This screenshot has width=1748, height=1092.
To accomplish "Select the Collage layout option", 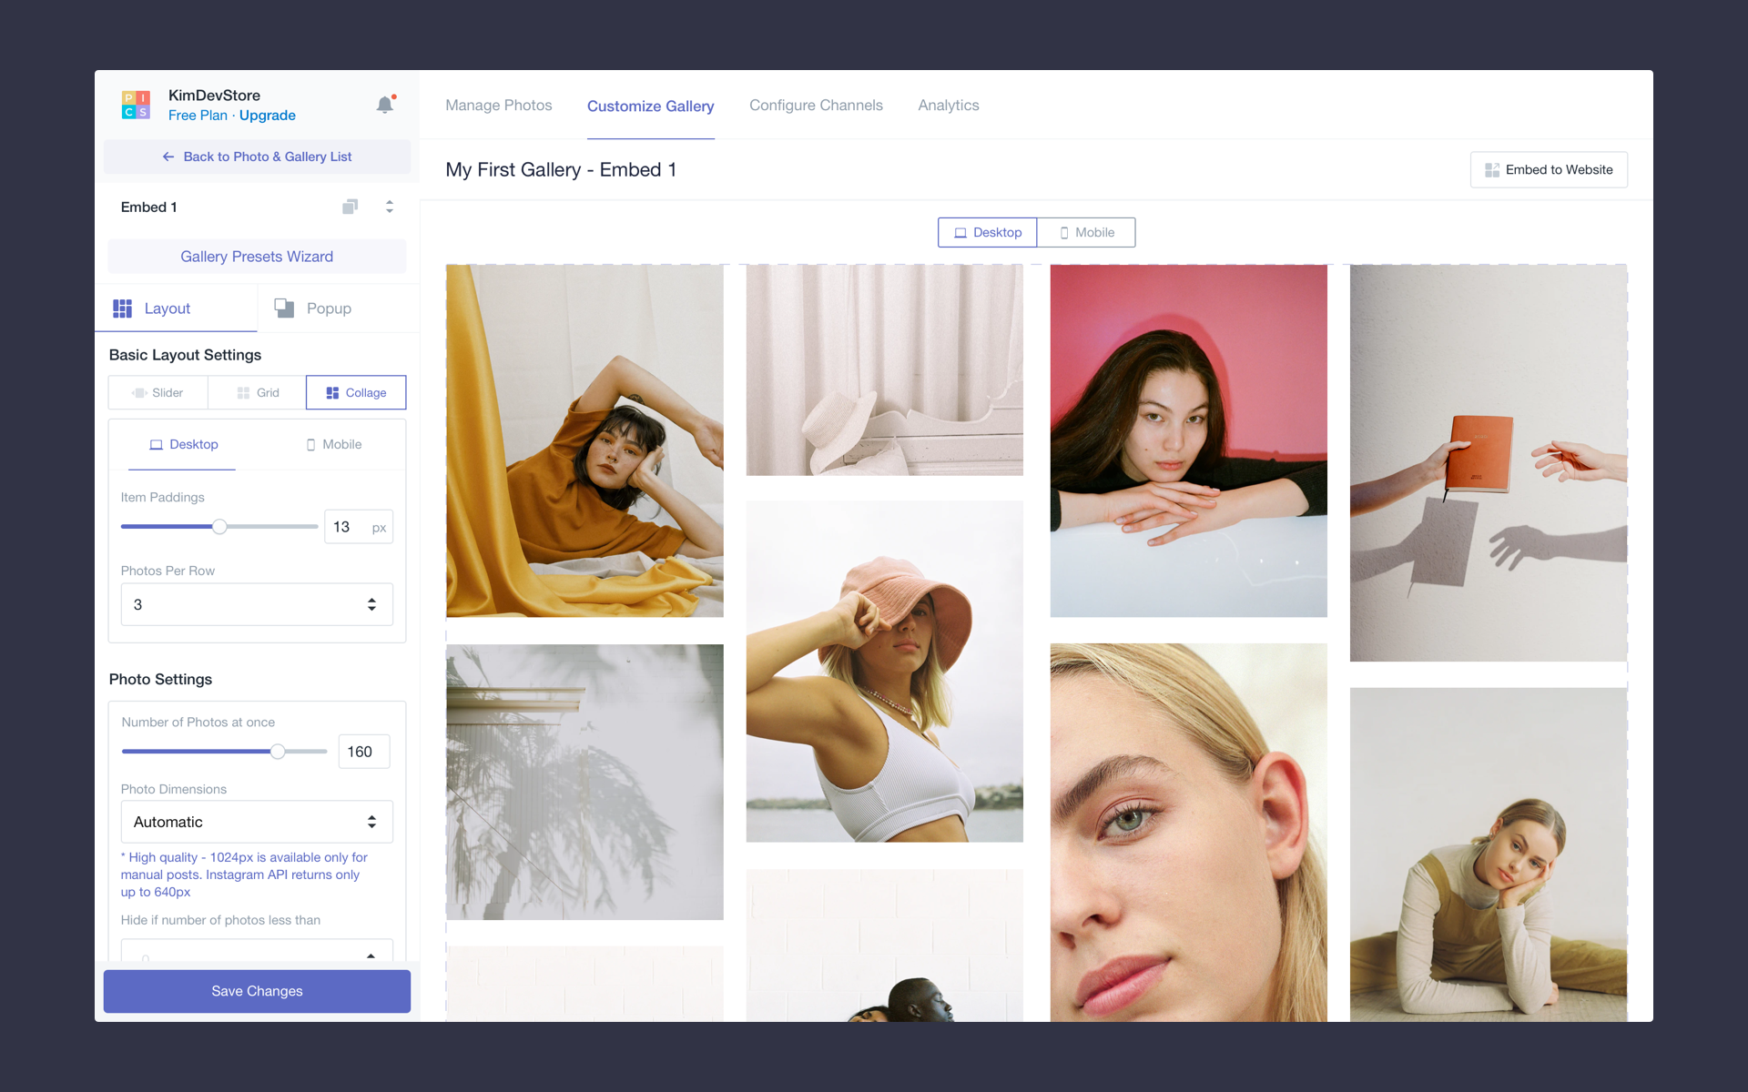I will point(356,392).
